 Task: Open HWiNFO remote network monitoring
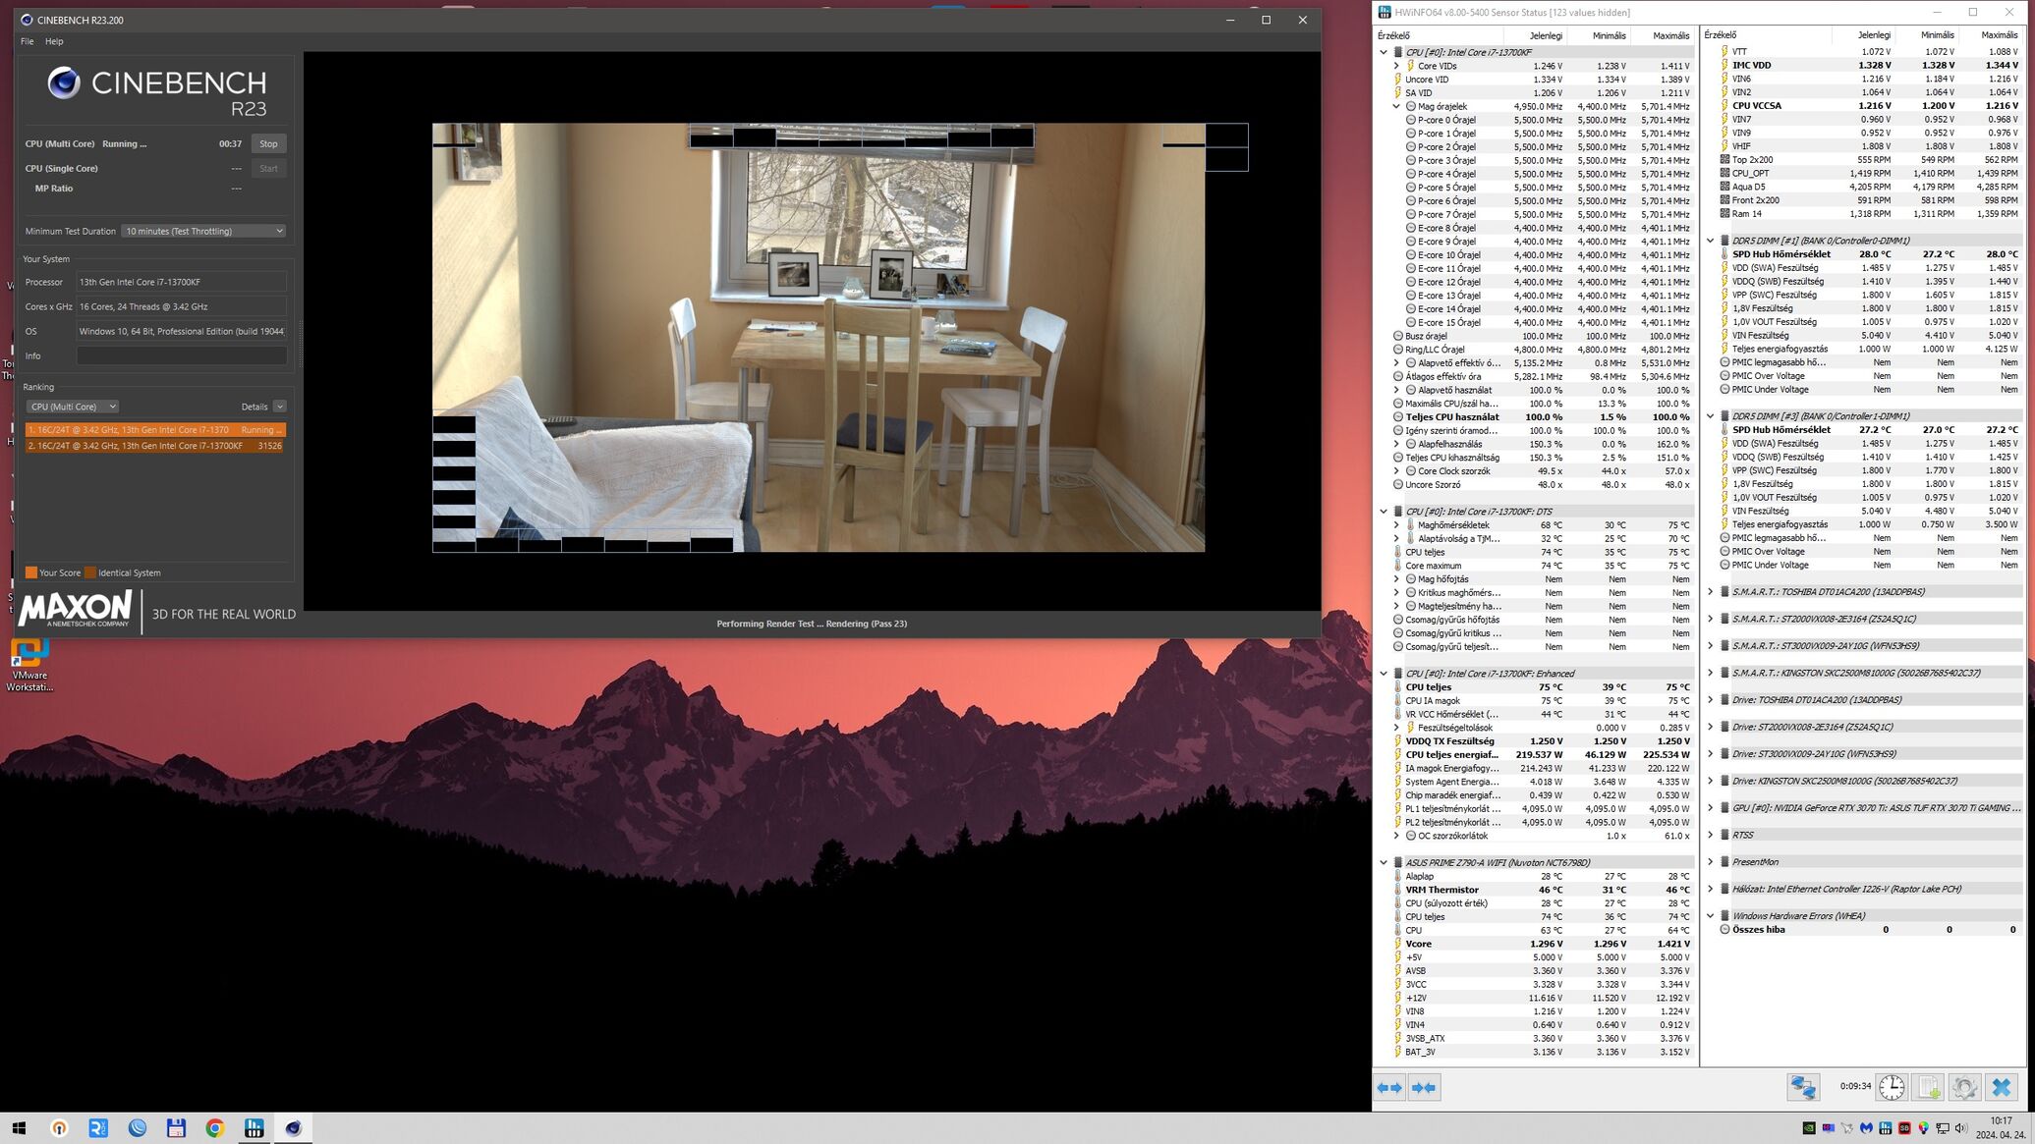(x=1803, y=1087)
